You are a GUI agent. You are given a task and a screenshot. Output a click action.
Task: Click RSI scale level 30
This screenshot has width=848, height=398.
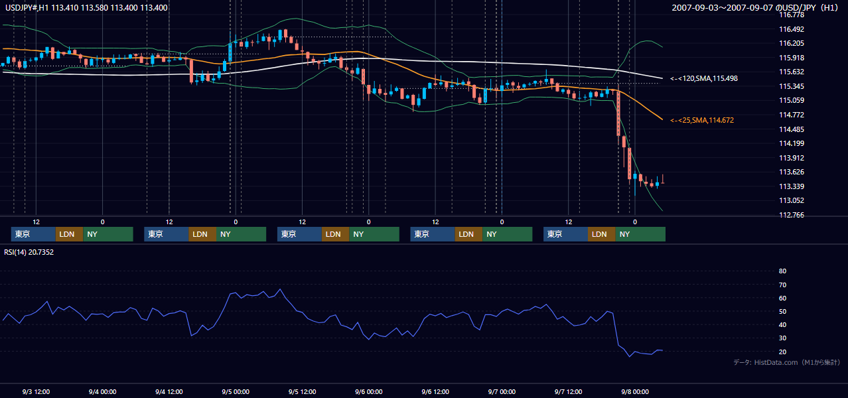tap(782, 338)
